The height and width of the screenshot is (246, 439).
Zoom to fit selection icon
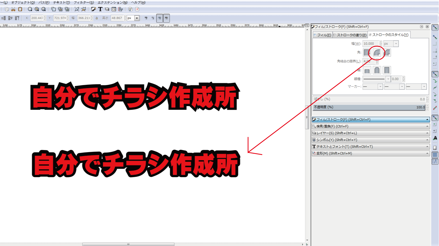[x=30, y=9]
